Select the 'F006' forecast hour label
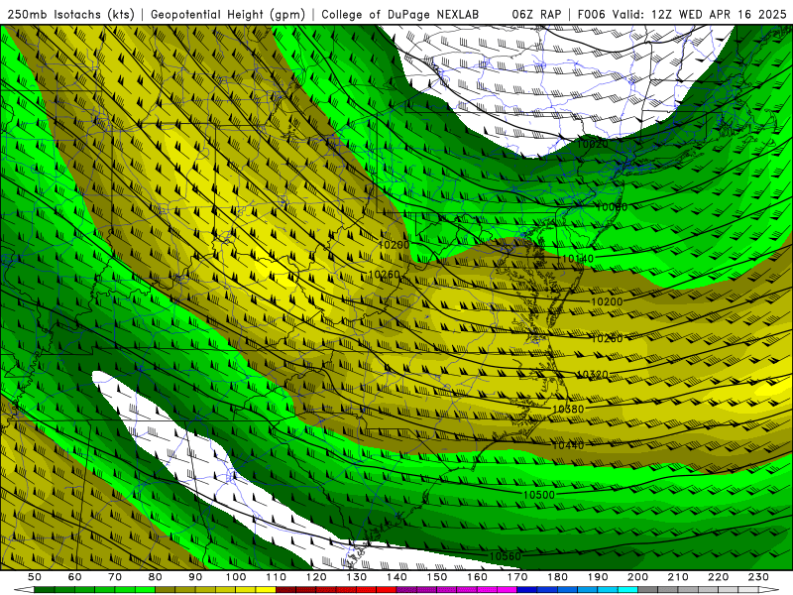Viewport: 793px width, 595px height. click(x=591, y=15)
